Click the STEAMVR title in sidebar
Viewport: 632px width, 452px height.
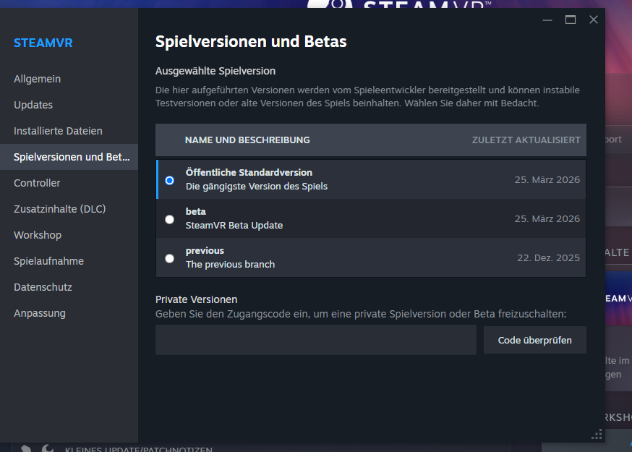(43, 43)
